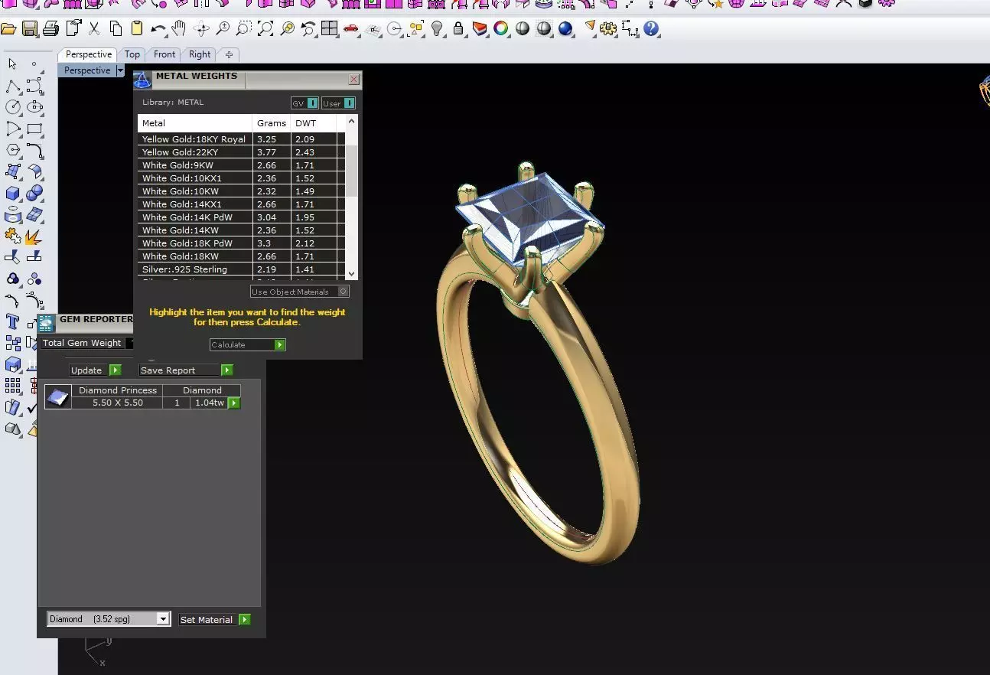Enable Use Object Materials option
The width and height of the screenshot is (990, 675).
pyautogui.click(x=300, y=292)
